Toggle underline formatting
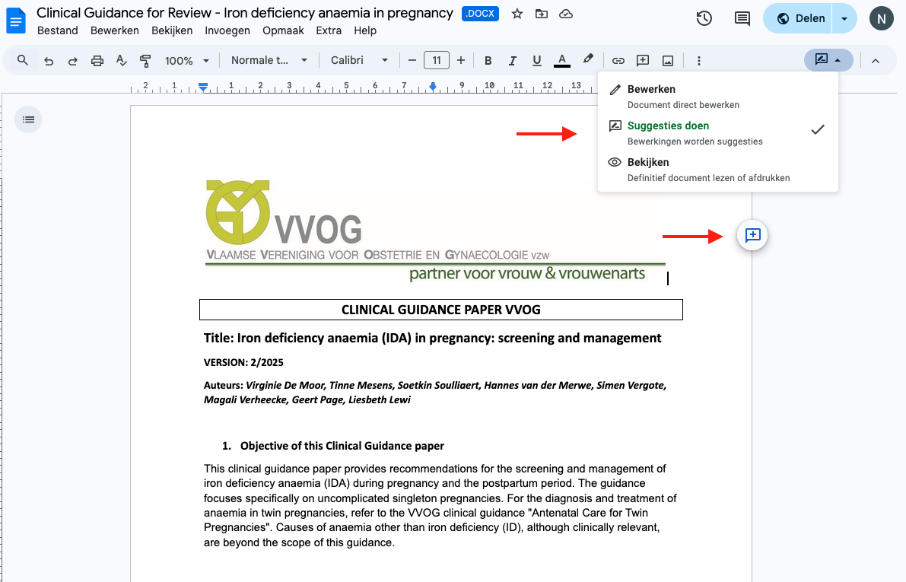 point(537,61)
